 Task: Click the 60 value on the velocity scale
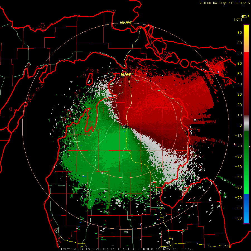pos(240,64)
